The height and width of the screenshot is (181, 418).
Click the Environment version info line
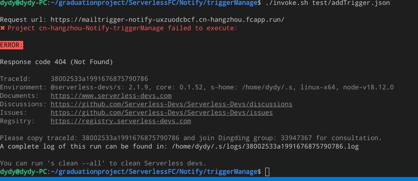click(x=197, y=87)
